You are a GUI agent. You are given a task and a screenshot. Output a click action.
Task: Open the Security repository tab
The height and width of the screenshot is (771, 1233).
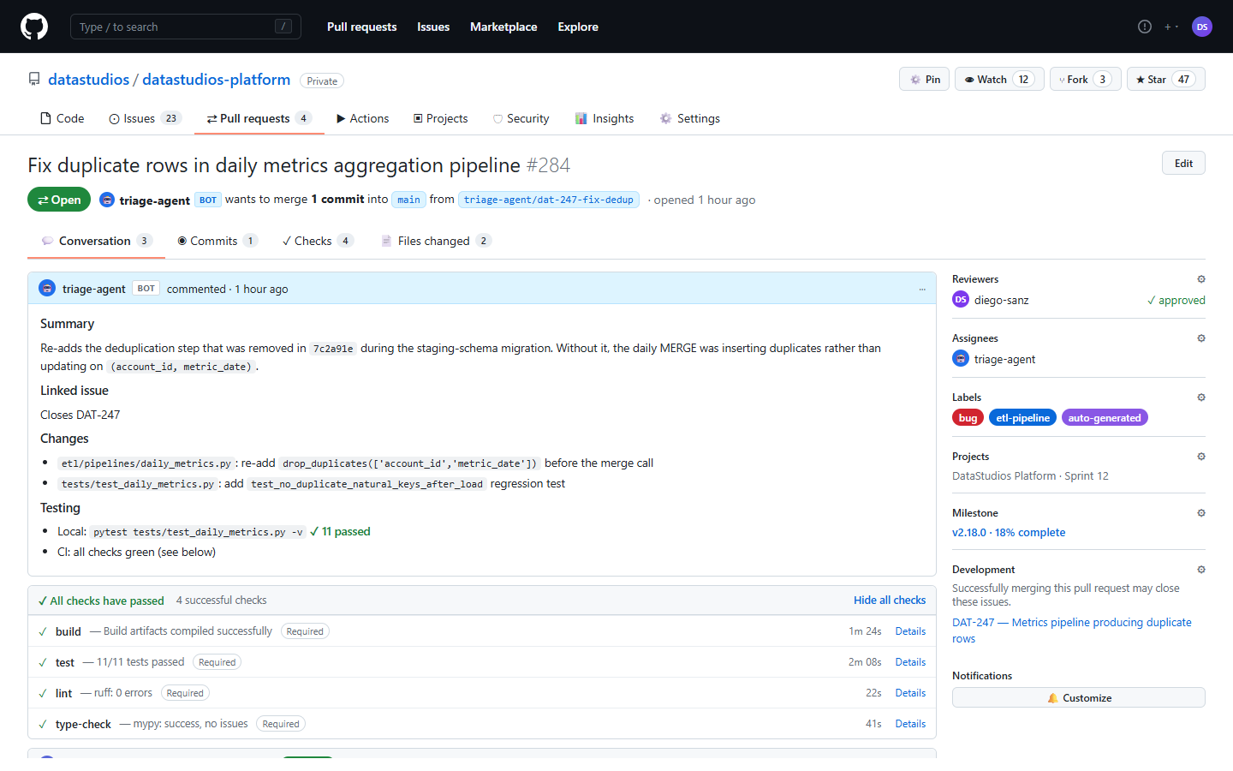(x=521, y=118)
